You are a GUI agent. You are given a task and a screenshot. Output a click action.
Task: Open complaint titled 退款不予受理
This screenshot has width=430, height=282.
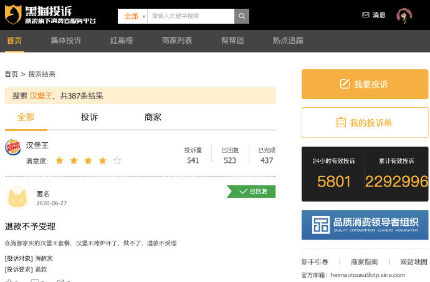[x=30, y=227]
